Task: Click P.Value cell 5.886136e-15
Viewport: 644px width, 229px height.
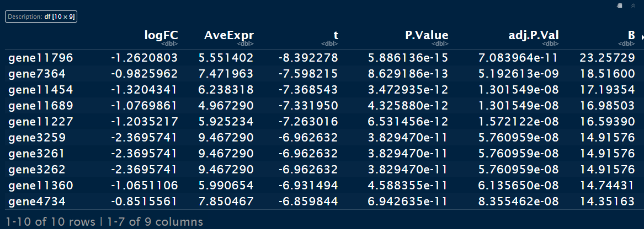Action: pyautogui.click(x=407, y=57)
